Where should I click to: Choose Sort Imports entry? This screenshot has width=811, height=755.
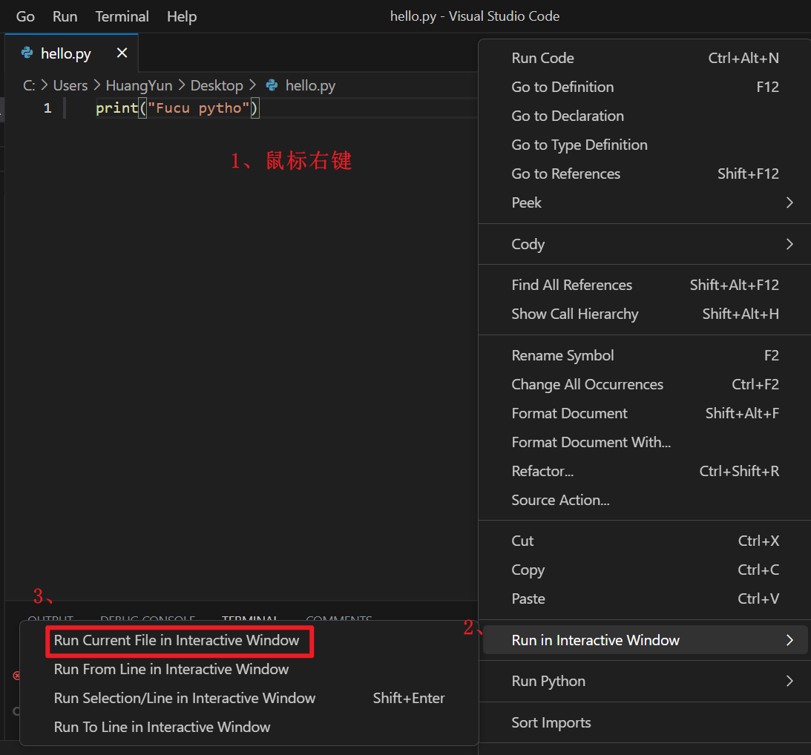[551, 722]
